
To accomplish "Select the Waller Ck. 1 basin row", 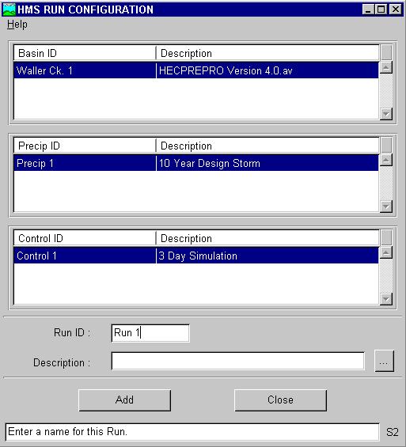I will [196, 70].
